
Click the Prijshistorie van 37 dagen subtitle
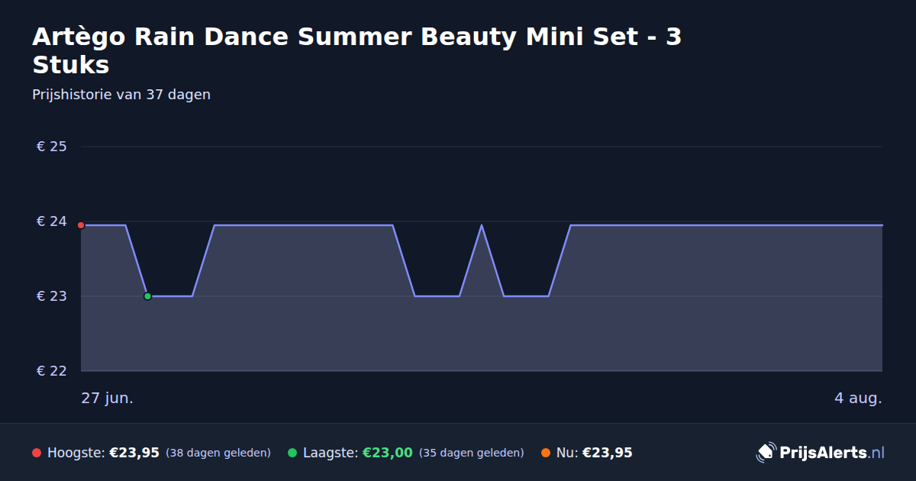coord(121,95)
